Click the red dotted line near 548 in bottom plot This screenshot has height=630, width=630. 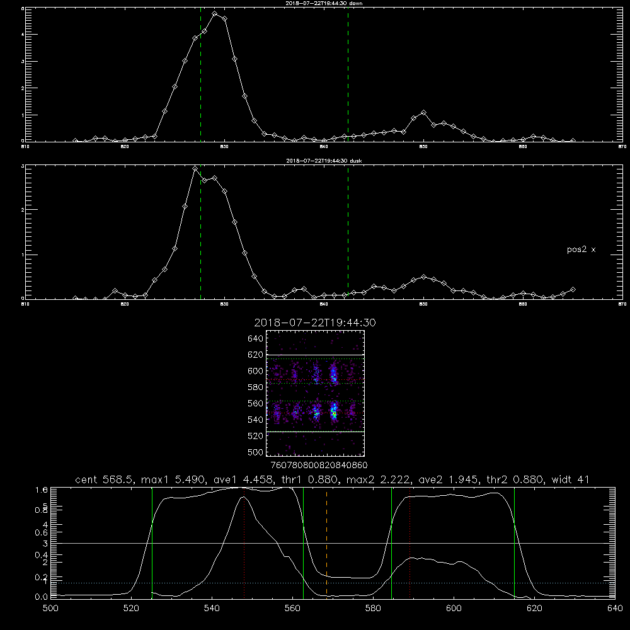[x=244, y=542]
